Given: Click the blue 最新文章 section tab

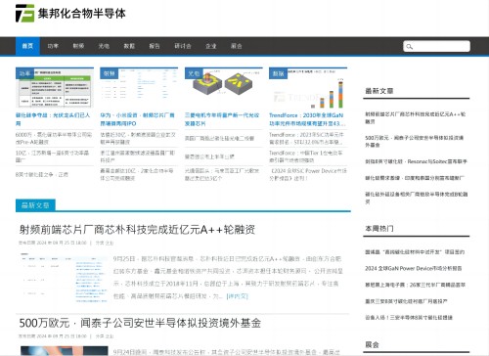Looking at the screenshot, I should click(x=35, y=205).
